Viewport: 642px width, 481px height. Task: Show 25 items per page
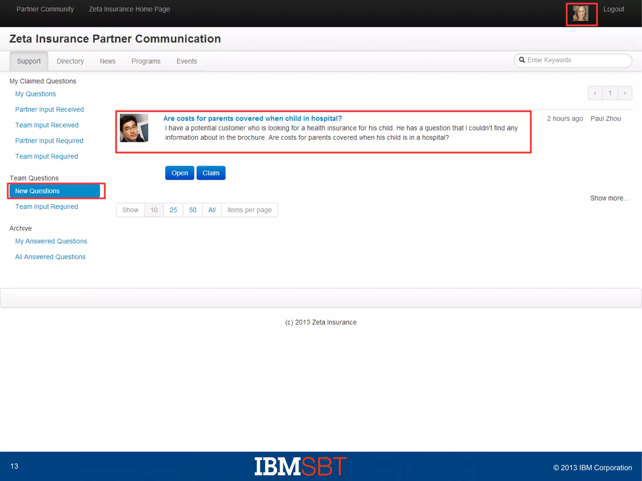click(173, 210)
